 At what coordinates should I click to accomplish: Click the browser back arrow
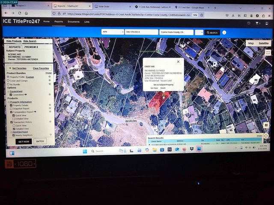[x=6, y=14]
